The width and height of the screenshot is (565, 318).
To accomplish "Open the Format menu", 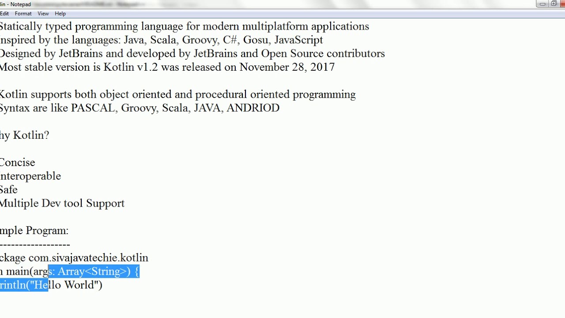I will [x=23, y=14].
